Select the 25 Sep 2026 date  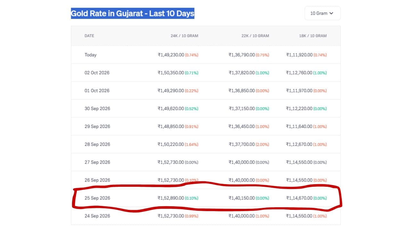click(97, 198)
